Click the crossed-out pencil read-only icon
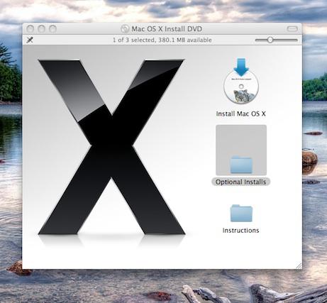The image size is (327, 303). pyautogui.click(x=30, y=40)
